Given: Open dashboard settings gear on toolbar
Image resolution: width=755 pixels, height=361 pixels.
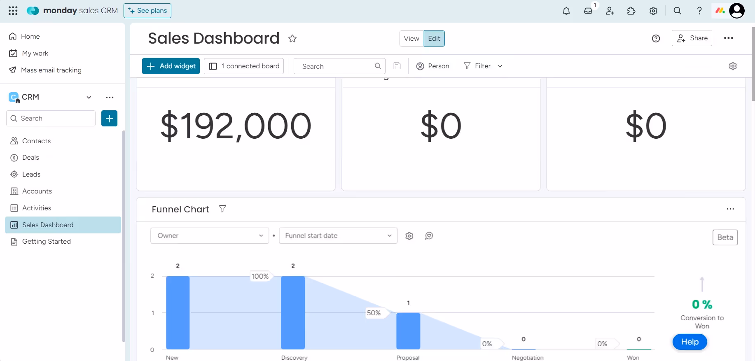Looking at the screenshot, I should pos(733,66).
